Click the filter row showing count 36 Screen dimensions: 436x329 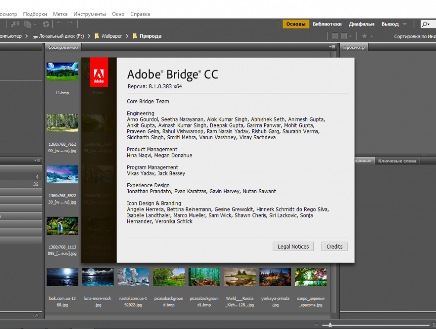[x=21, y=184]
